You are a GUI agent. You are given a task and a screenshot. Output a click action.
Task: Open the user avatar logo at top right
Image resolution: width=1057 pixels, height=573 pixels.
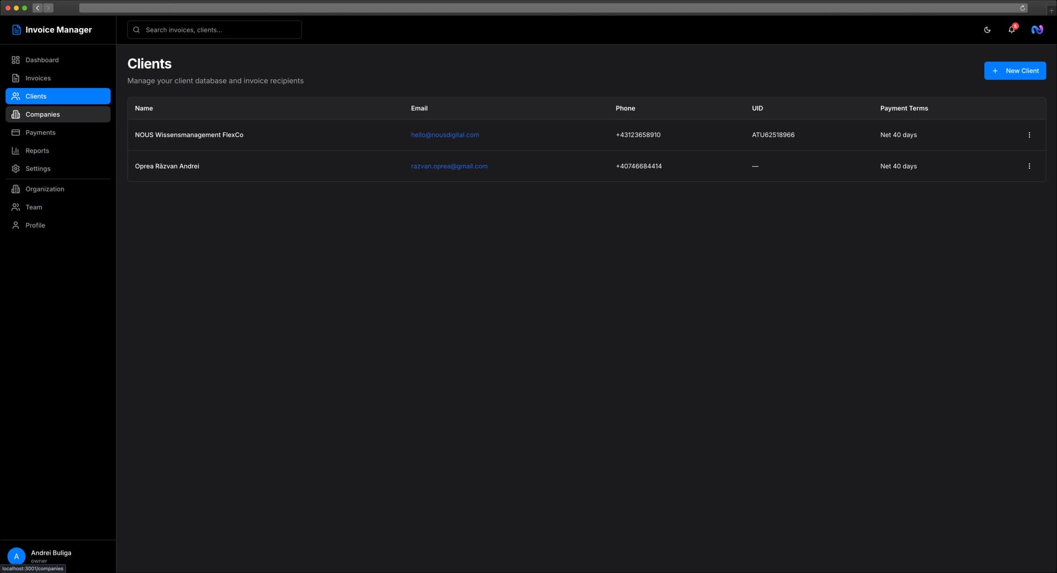[x=1037, y=30]
